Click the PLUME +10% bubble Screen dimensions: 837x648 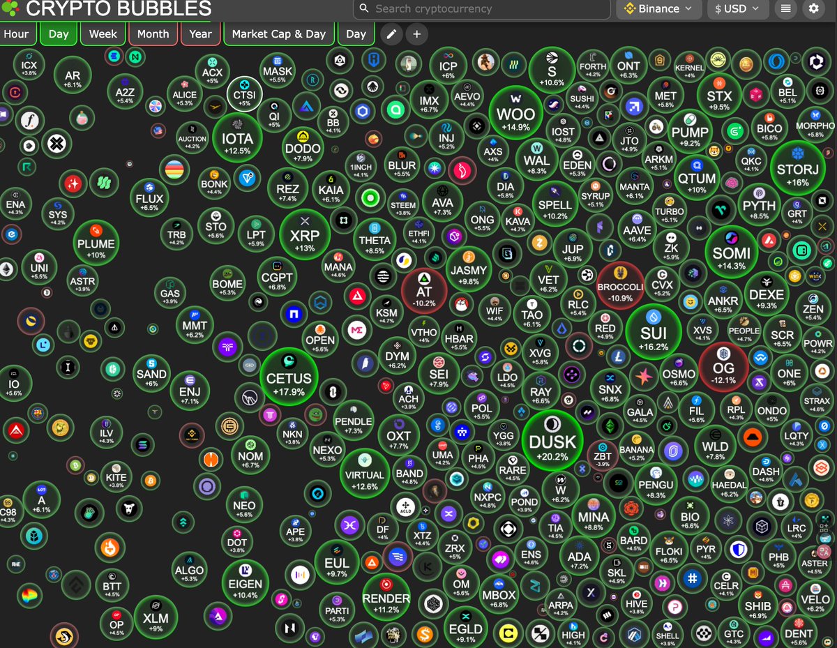tap(96, 242)
